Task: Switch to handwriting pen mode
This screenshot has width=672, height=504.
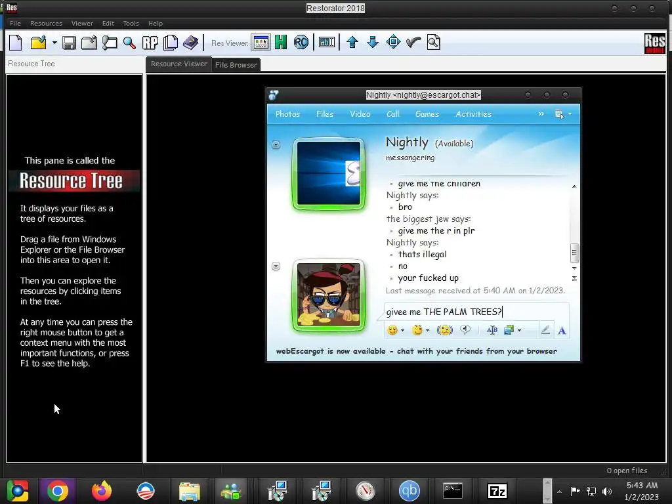Action: [x=545, y=330]
